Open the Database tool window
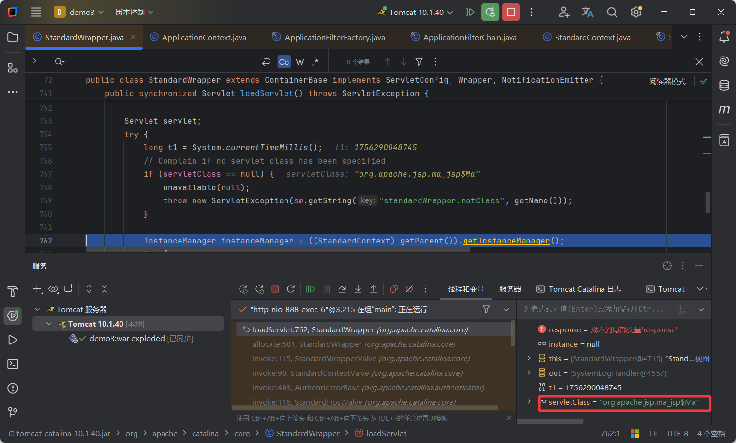The image size is (736, 443). (x=724, y=86)
